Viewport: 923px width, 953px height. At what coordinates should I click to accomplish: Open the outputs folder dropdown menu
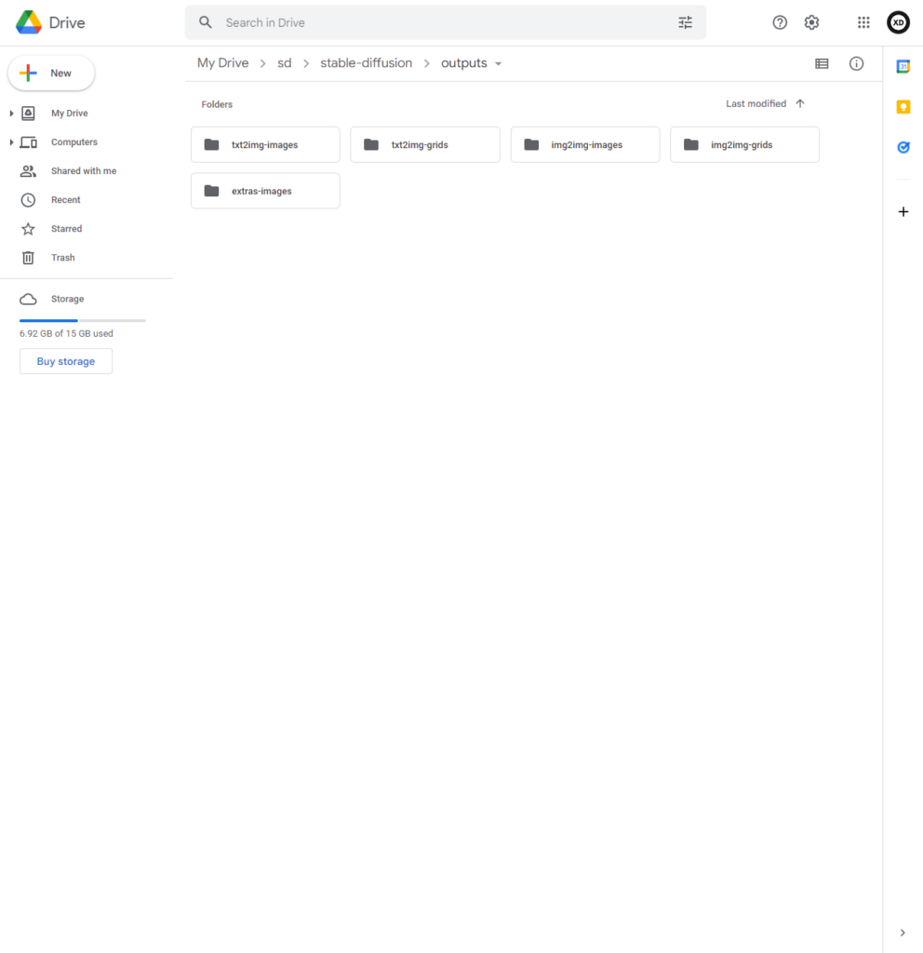pos(499,63)
